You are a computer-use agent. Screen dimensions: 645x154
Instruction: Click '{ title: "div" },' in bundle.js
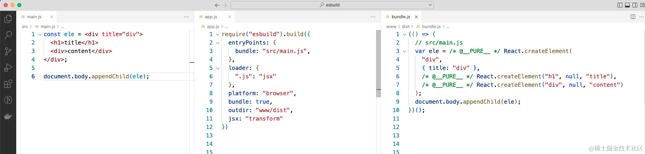[451, 68]
